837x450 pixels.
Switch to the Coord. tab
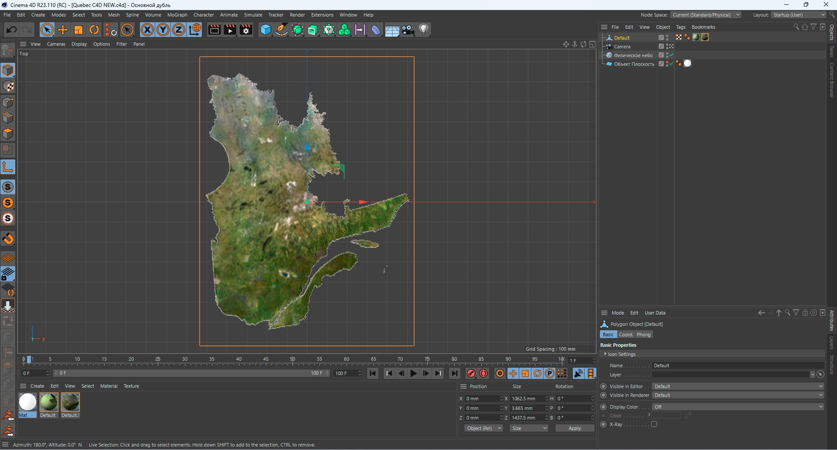click(x=626, y=335)
